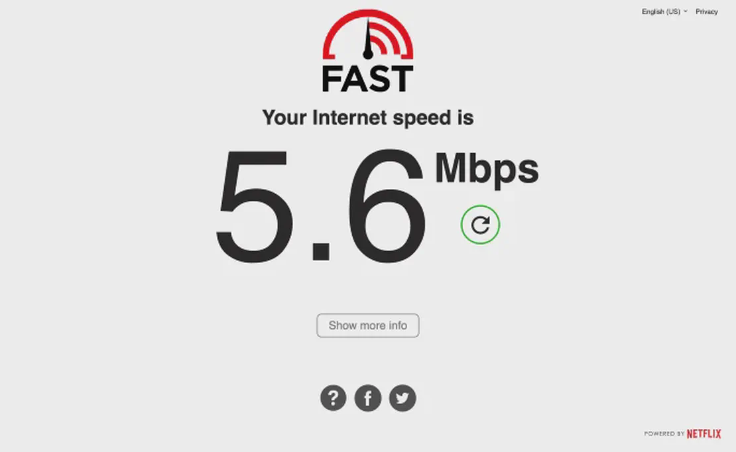Click the FAST wordmark text

367,79
